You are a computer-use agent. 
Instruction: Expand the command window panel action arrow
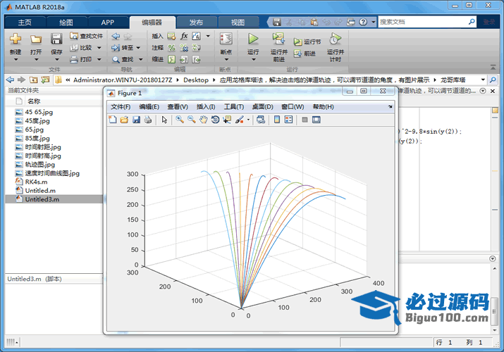tap(493, 258)
